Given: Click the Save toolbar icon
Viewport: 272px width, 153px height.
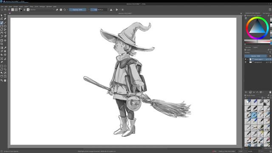Looking at the screenshot, I should pos(8,10).
